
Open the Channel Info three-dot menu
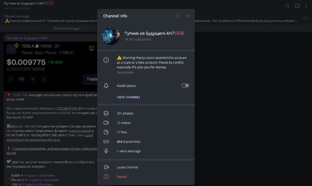click(x=178, y=16)
